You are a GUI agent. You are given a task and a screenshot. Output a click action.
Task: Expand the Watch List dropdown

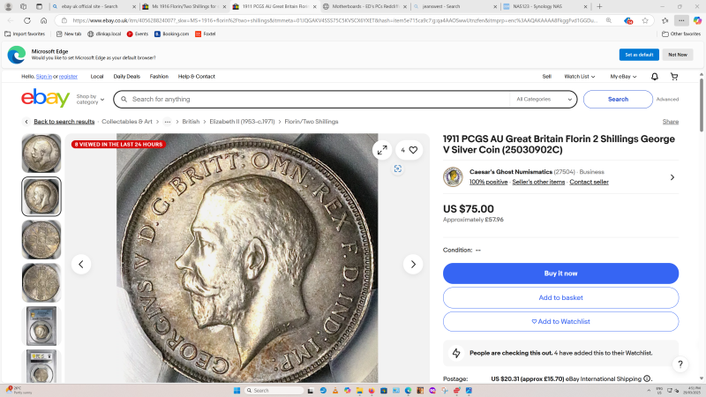[580, 77]
